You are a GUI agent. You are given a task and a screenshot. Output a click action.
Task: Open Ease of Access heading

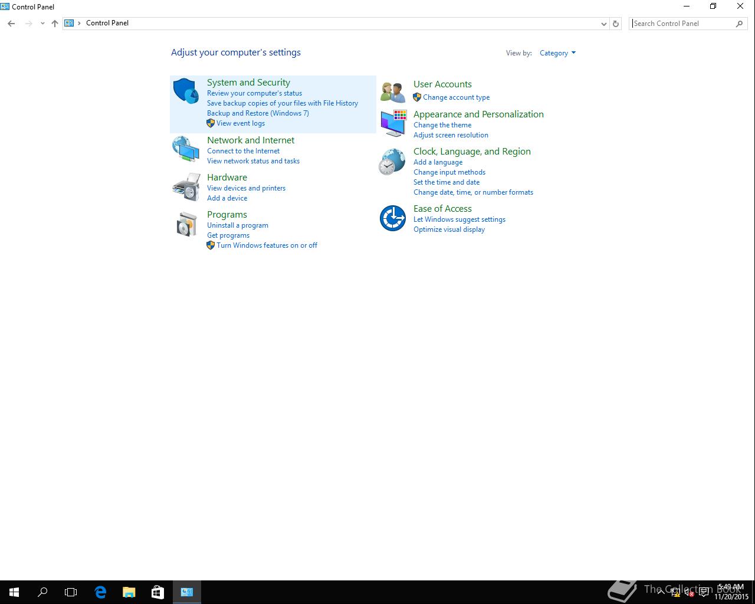[442, 209]
